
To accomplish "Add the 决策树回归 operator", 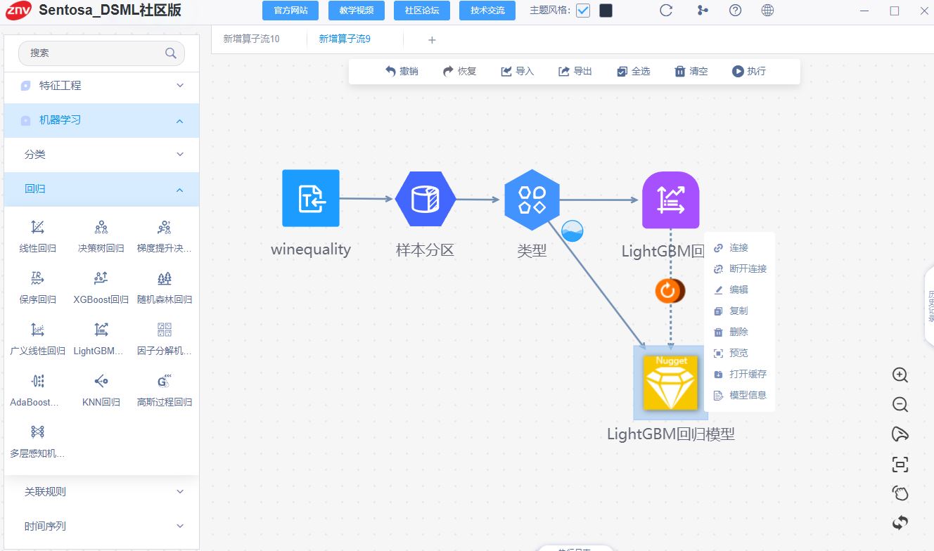I will tap(101, 235).
